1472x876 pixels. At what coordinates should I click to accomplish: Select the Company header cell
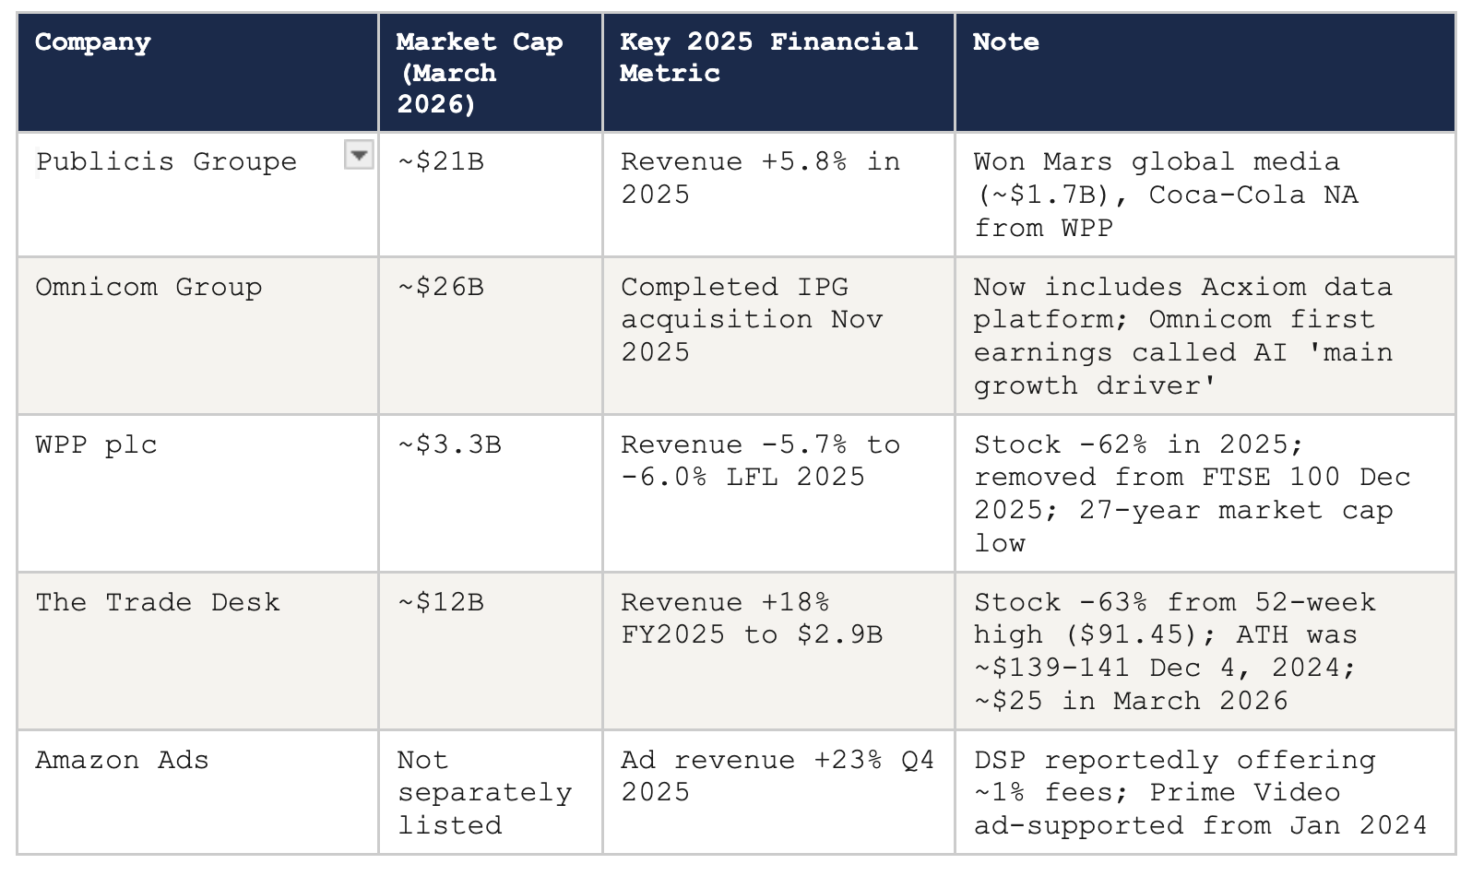198,73
